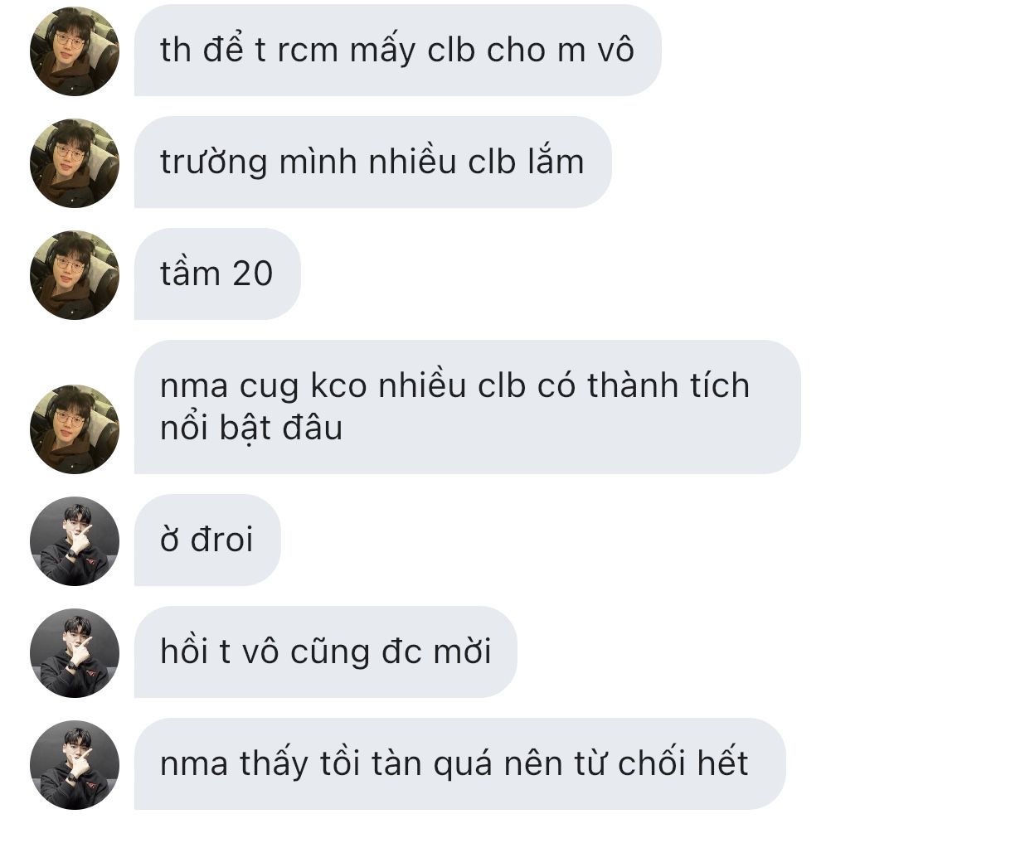Select the 'nma cug kco nhiều clb có thành tích' bubble
This screenshot has height=843, width=1030.
pyautogui.click(x=468, y=407)
